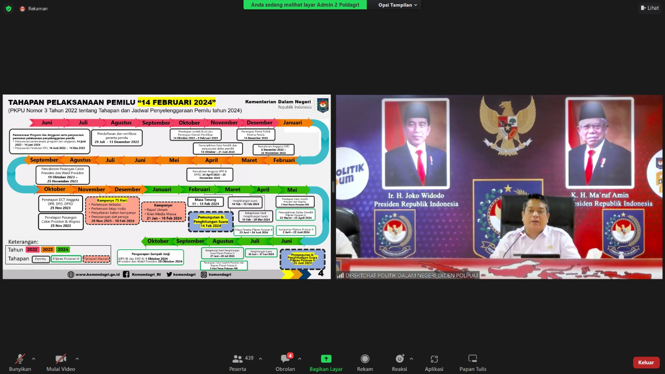Screen dimensions: 665x374
Task: Click the Rekaman recording indicator
Action: coord(34,8)
